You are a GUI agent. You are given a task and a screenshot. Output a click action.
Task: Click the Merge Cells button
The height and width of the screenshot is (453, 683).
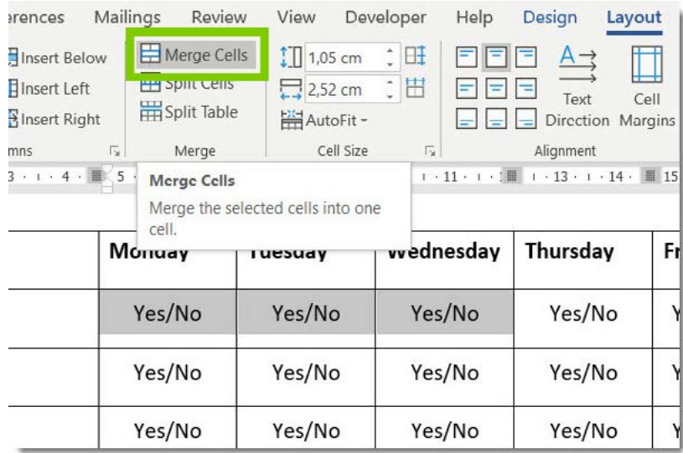[x=194, y=55]
